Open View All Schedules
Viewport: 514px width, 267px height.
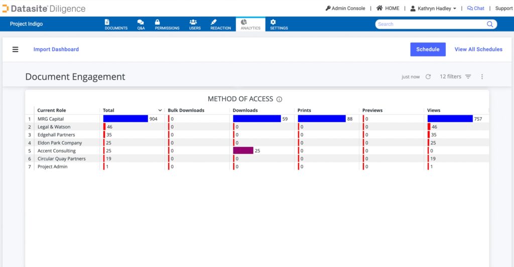tap(478, 50)
